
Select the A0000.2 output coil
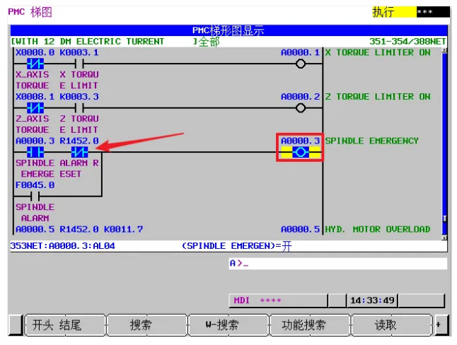301,107
